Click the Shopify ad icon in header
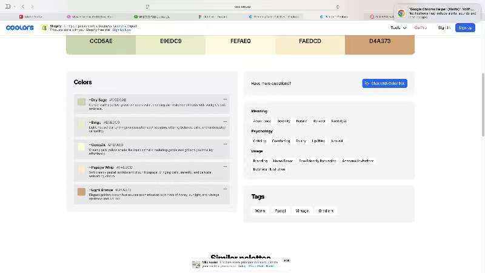 click(x=45, y=27)
